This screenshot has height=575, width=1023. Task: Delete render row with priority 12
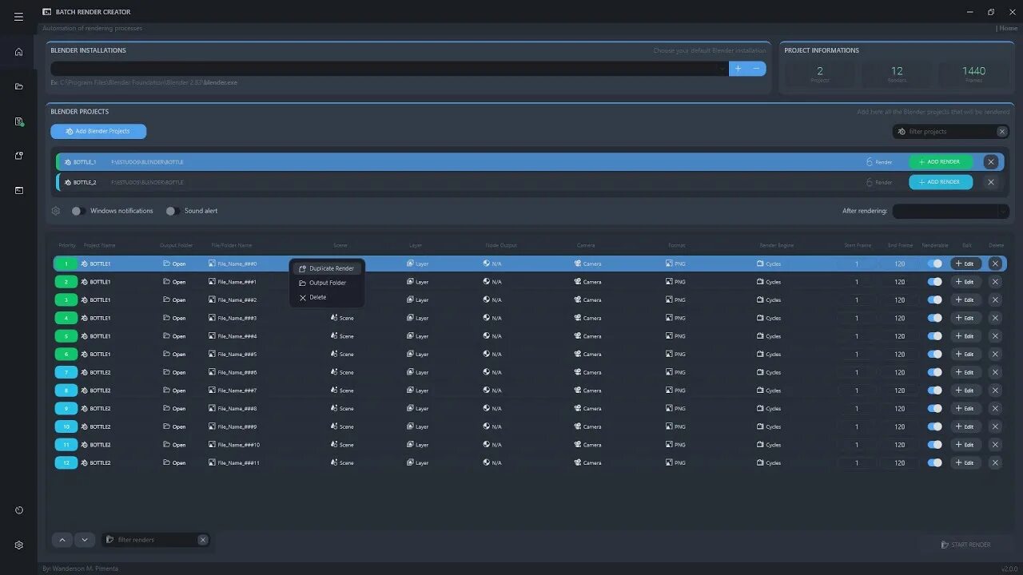tap(995, 462)
